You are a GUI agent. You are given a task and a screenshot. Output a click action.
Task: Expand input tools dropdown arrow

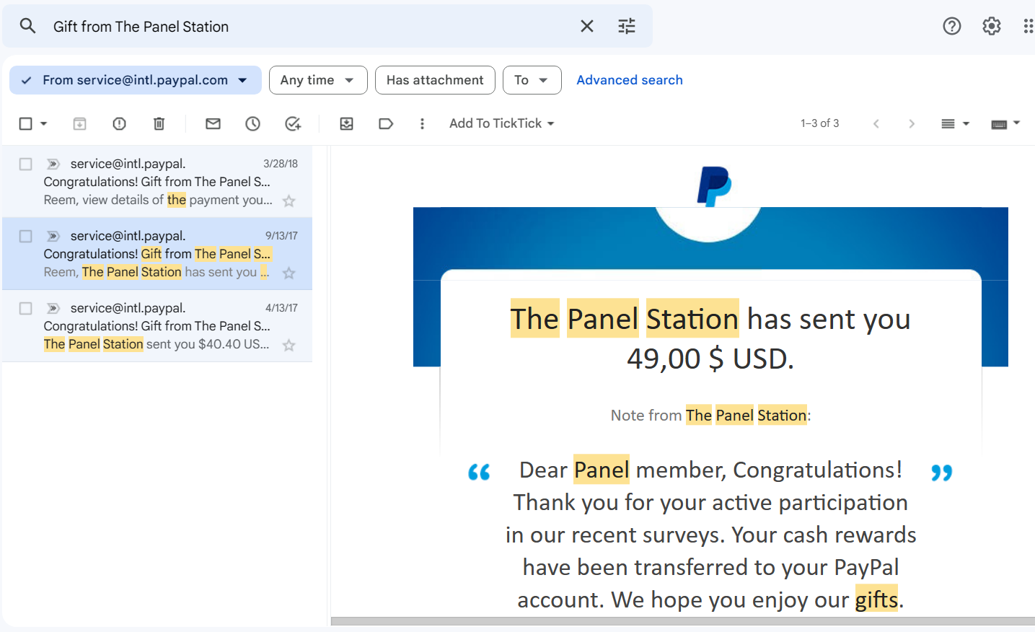[x=1016, y=123]
